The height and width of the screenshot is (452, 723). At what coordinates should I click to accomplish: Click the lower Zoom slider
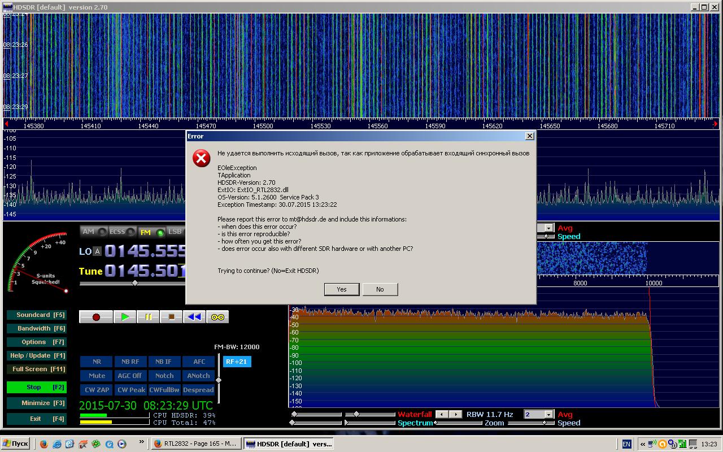[x=458, y=423]
